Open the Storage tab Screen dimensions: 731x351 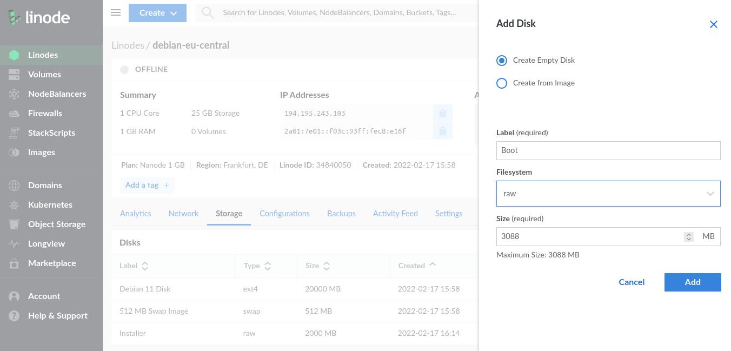(229, 214)
